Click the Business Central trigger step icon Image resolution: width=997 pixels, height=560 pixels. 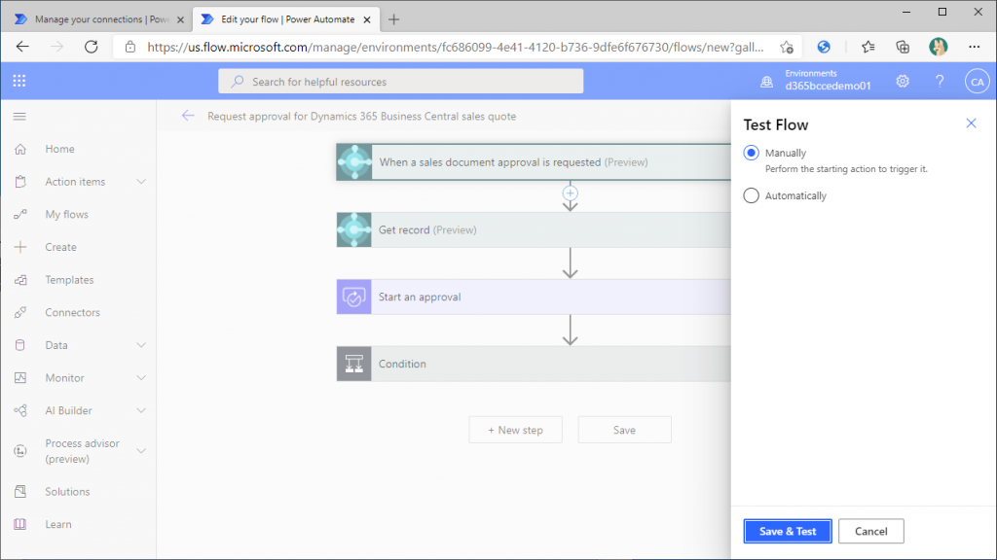[x=354, y=162]
